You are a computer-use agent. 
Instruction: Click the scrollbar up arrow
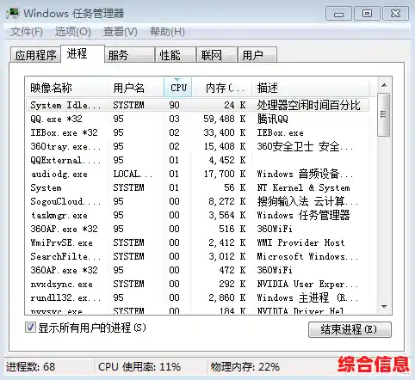pyautogui.click(x=384, y=85)
